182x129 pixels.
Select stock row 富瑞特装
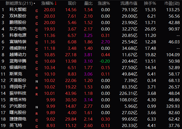(x=91, y=42)
